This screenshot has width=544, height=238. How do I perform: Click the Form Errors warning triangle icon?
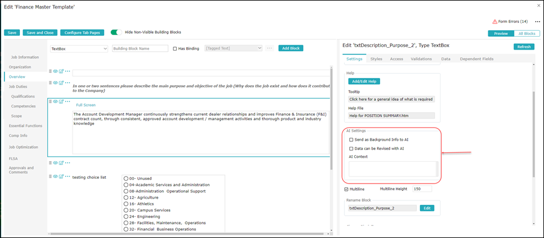tap(495, 22)
